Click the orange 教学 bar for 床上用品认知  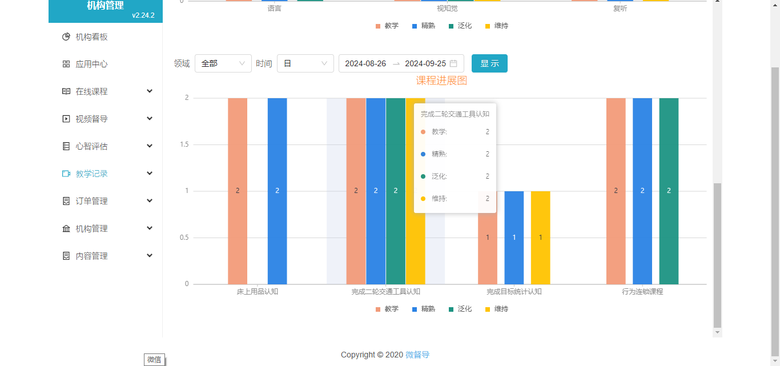pos(238,191)
